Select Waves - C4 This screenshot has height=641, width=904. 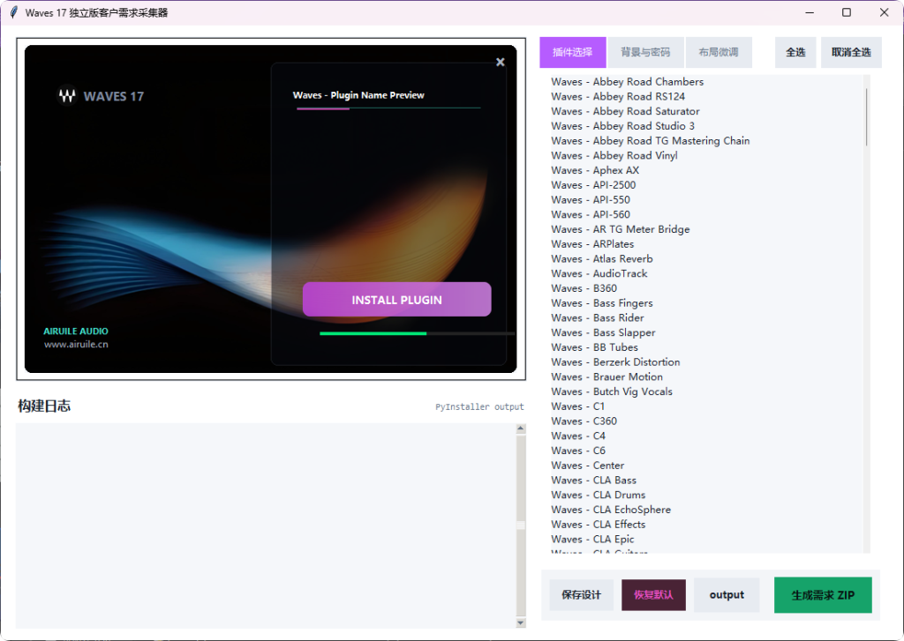click(x=578, y=436)
